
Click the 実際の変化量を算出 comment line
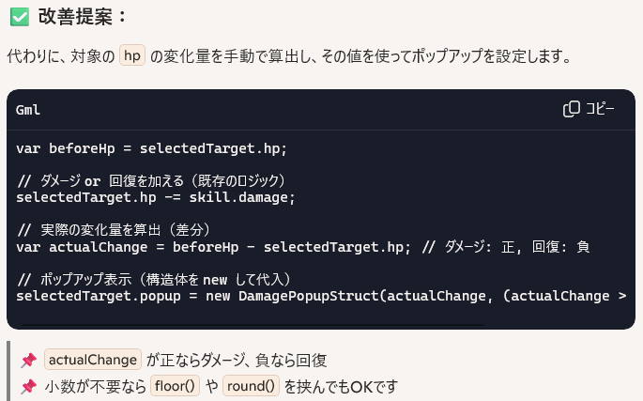(x=114, y=230)
